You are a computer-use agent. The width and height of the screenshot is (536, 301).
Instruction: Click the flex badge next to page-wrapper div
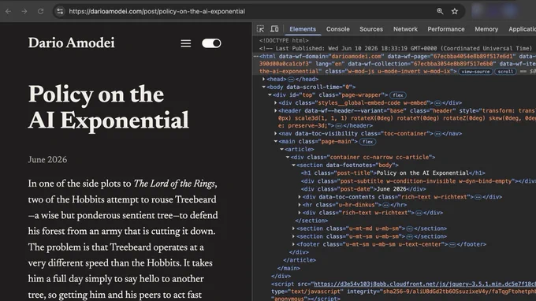pyautogui.click(x=397, y=95)
